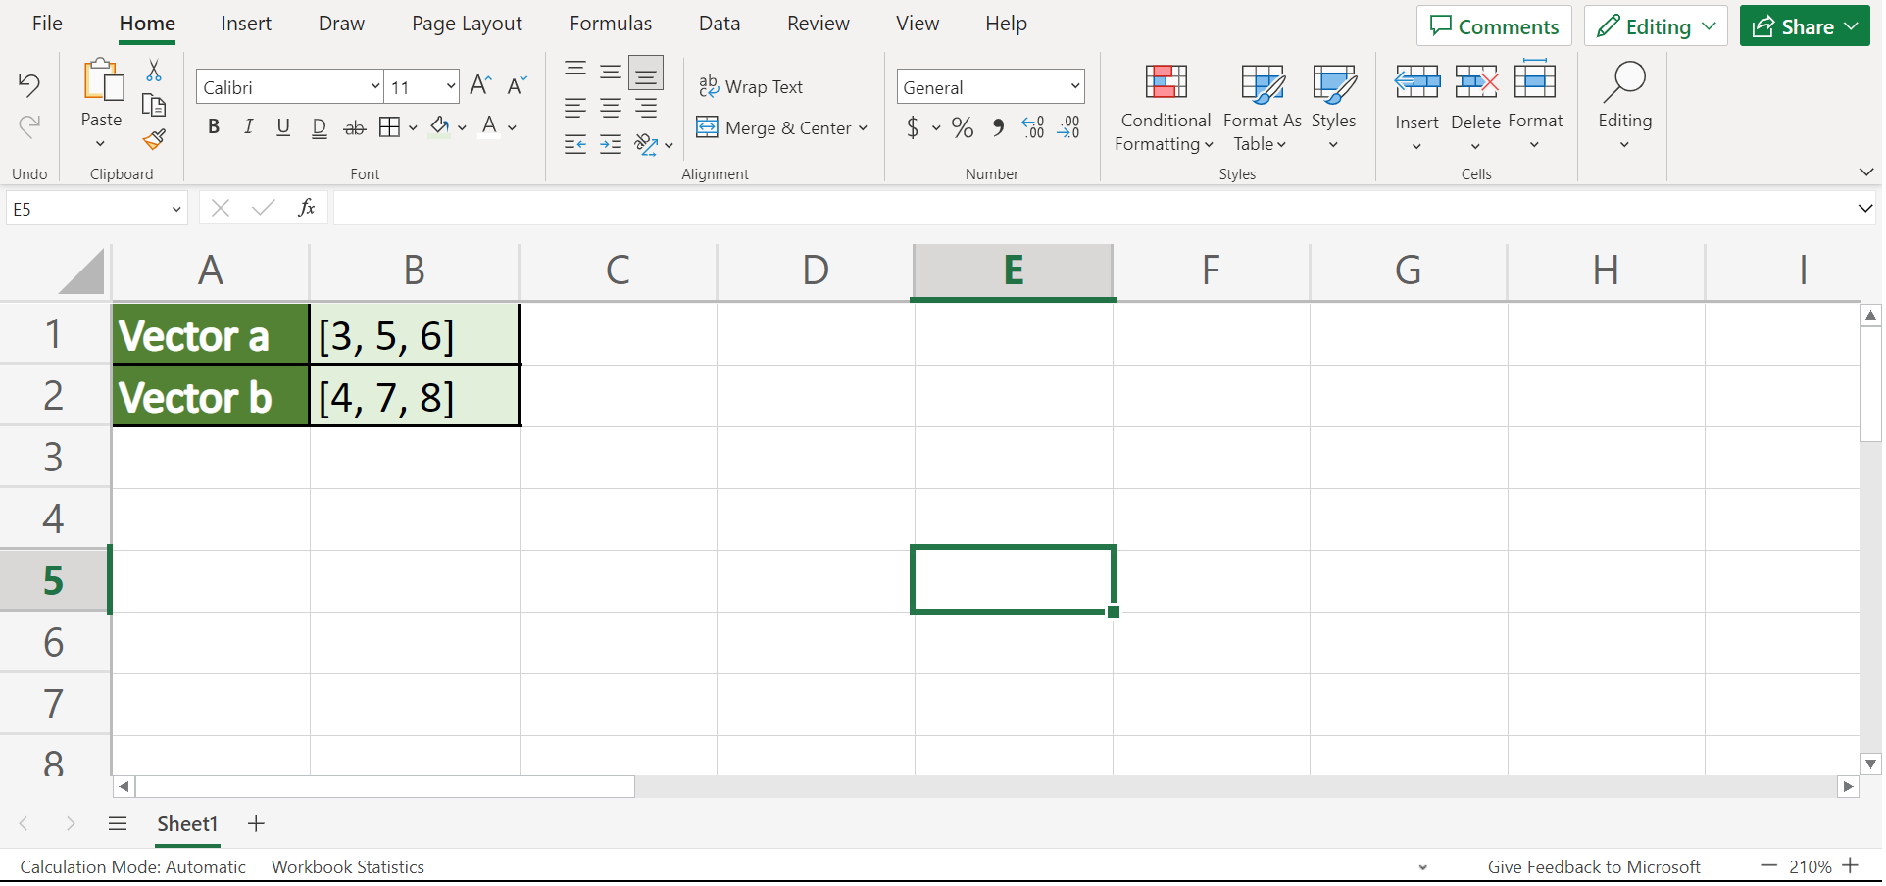The height and width of the screenshot is (886, 1886).
Task: Toggle Wrap Text for the cell
Action: click(751, 87)
